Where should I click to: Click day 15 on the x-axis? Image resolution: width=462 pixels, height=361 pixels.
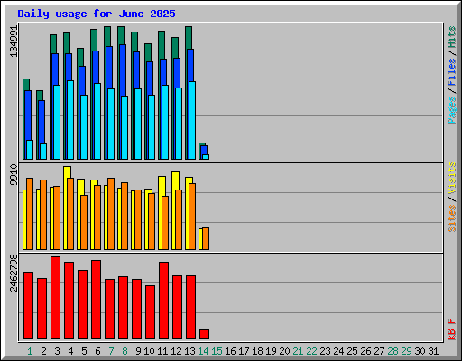pos(217,351)
